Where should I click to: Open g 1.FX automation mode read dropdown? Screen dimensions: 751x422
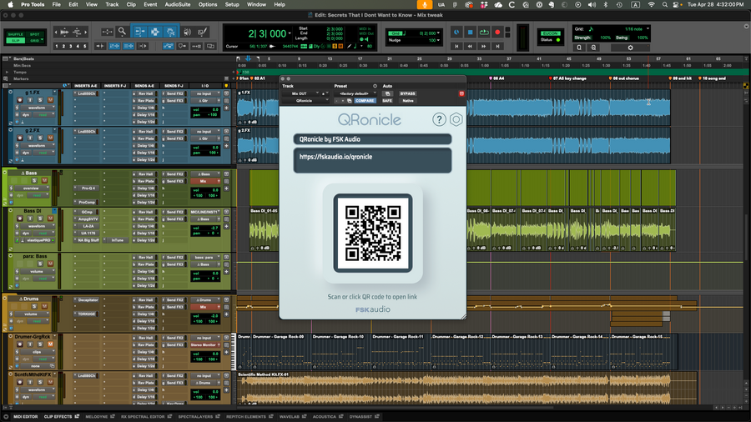click(x=43, y=115)
